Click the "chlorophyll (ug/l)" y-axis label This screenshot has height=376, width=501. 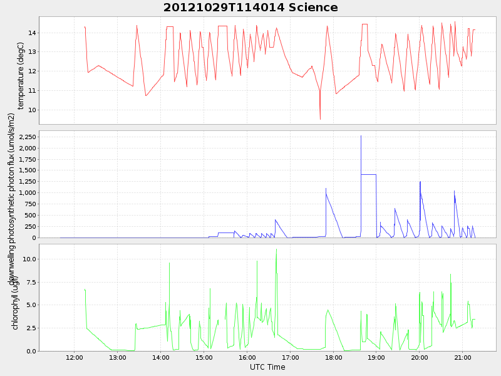point(14,302)
